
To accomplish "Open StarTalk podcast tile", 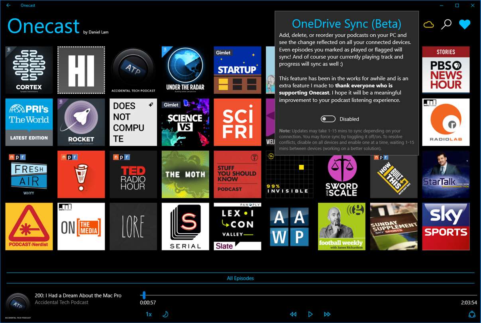I will point(446,174).
